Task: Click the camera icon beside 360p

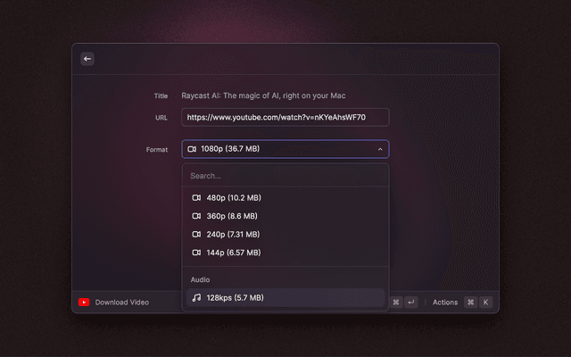Action: (196, 216)
